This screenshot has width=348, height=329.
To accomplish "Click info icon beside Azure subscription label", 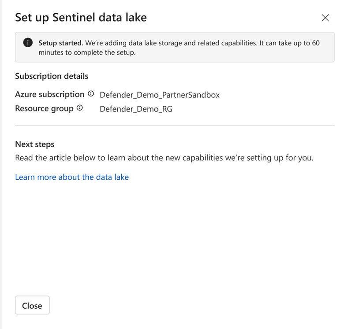I will pyautogui.click(x=91, y=94).
